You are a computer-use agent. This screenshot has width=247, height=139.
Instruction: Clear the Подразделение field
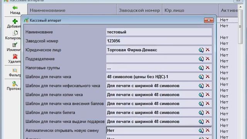(x=208, y=59)
